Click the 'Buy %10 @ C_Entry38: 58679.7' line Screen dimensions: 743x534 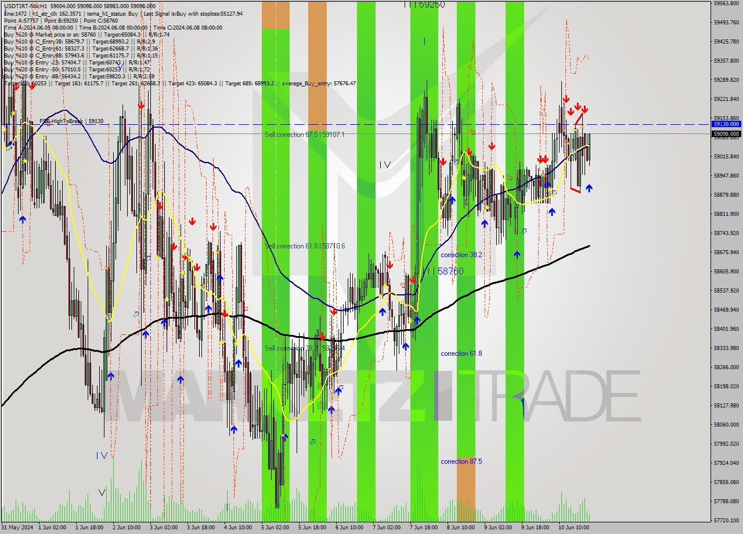point(44,41)
